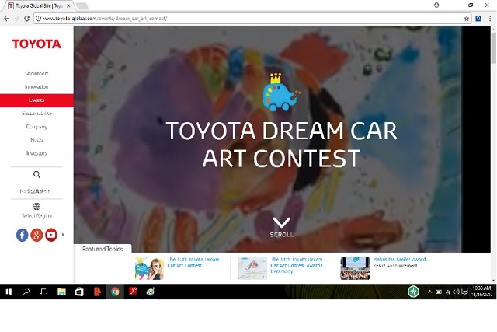Open the orange document app on taskbar

tap(97, 292)
